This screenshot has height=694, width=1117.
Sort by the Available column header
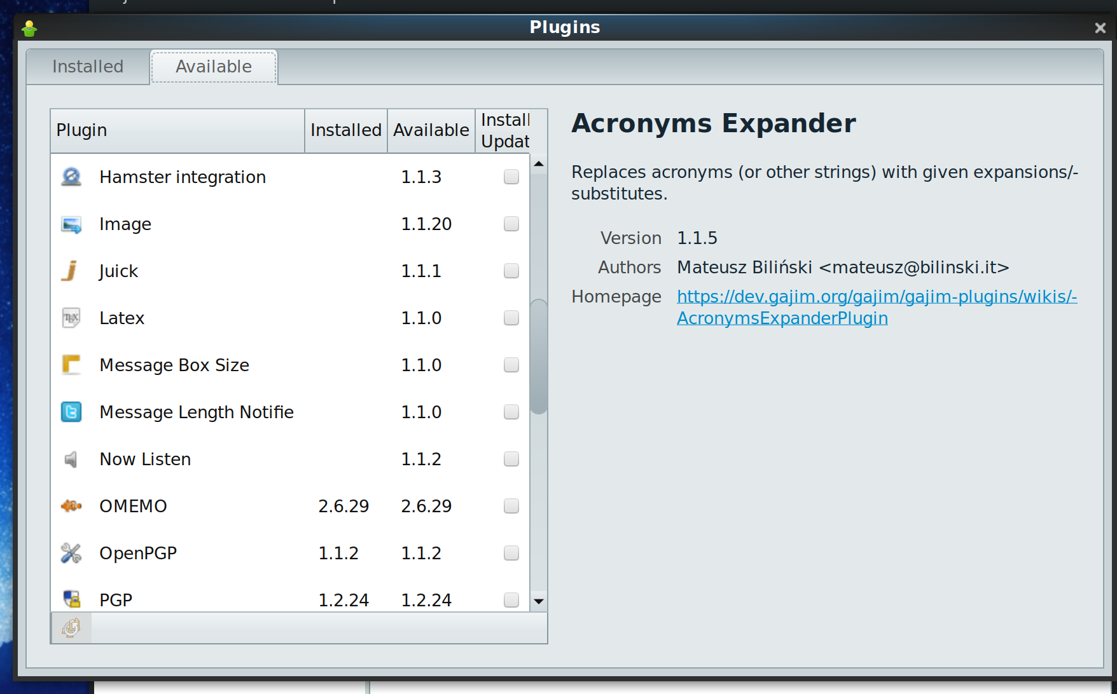[x=431, y=130]
